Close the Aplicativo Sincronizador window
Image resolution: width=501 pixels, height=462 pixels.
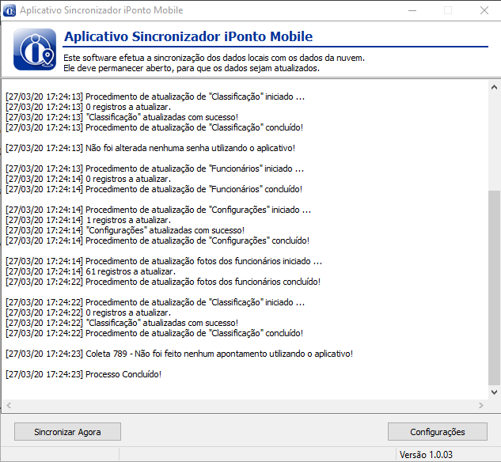(484, 10)
